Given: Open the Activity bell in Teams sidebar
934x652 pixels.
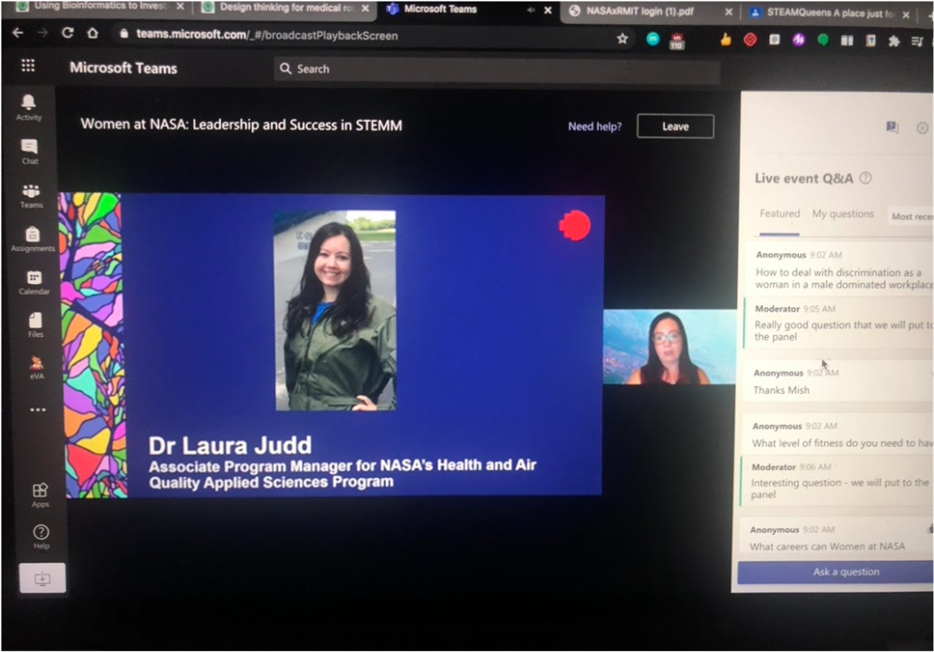Looking at the screenshot, I should (x=29, y=107).
